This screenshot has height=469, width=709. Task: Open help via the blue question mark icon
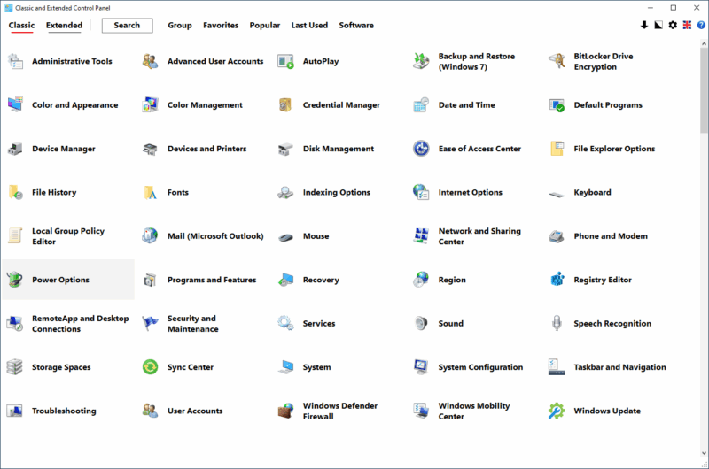[700, 25]
